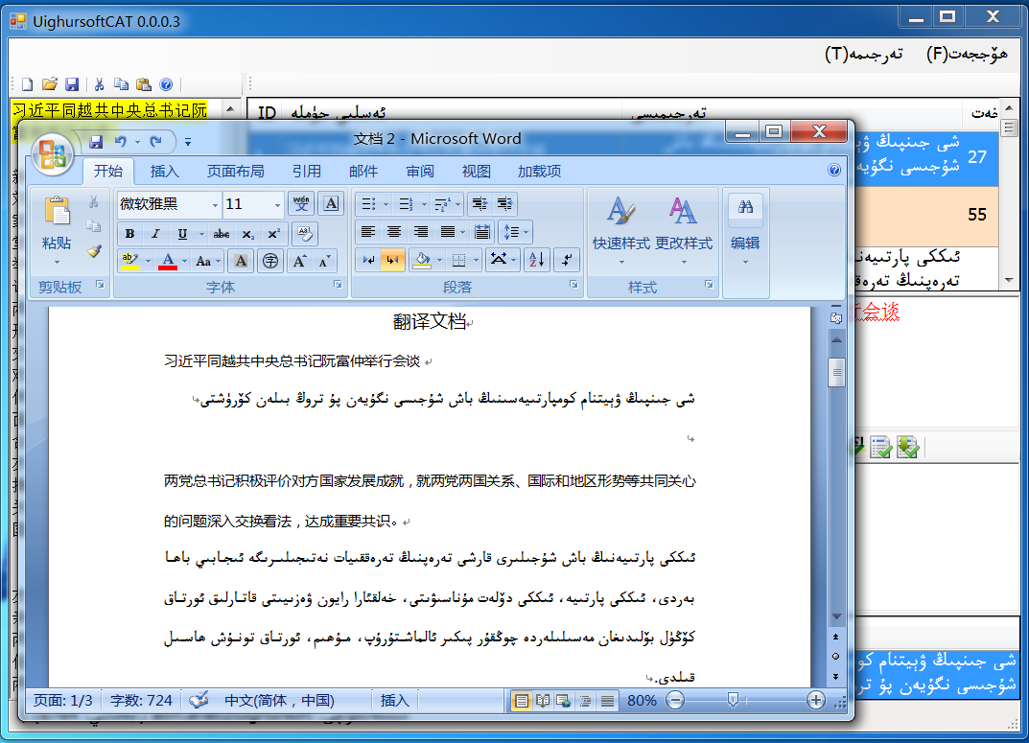Clear formatting with the eraser icon

(x=304, y=234)
